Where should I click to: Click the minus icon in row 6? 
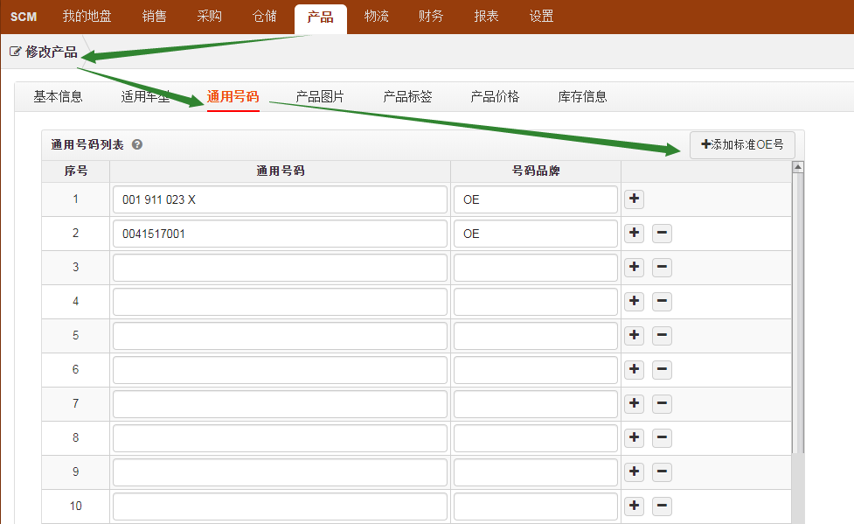[x=662, y=370]
